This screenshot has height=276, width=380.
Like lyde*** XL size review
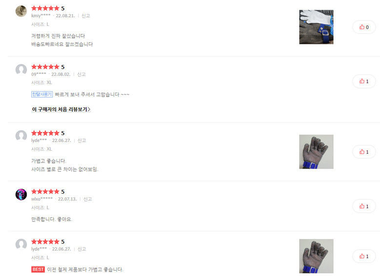364,152
